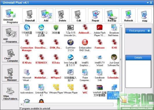
Task: Select the Uninstall Plus 4.1 icon
Action: click(41, 87)
